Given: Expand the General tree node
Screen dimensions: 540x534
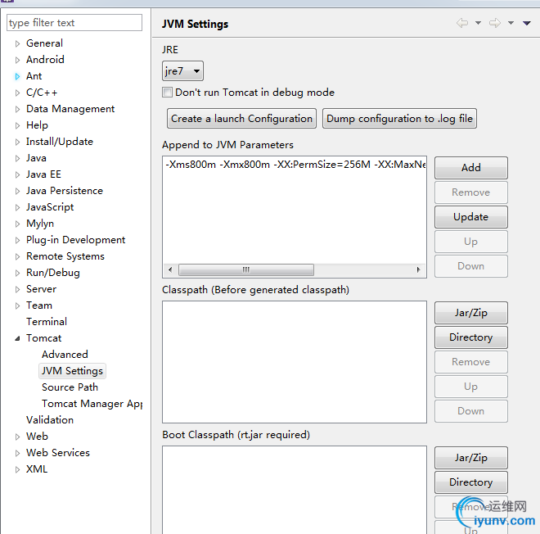Looking at the screenshot, I should 17,43.
